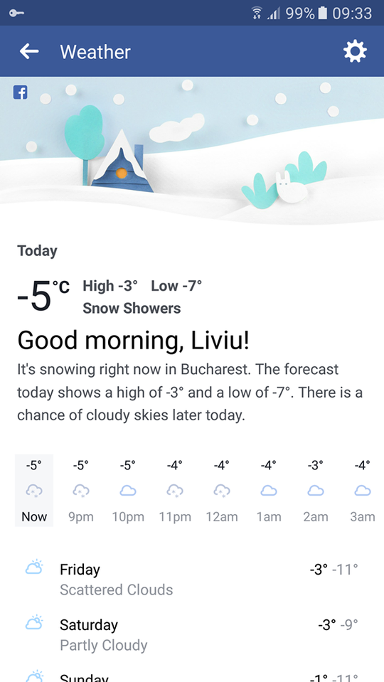The height and width of the screenshot is (682, 384).
Task: Tap Saturday's partly cloudy icon
Action: click(x=34, y=622)
